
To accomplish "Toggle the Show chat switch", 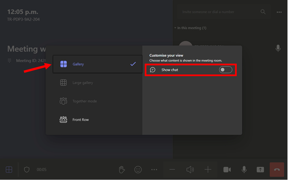I will 225,70.
